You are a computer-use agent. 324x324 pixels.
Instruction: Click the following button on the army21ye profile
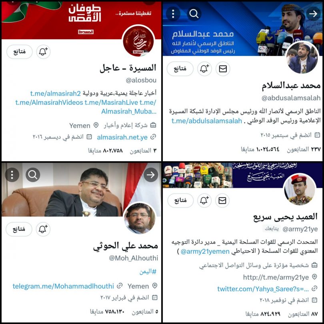[x=180, y=200]
